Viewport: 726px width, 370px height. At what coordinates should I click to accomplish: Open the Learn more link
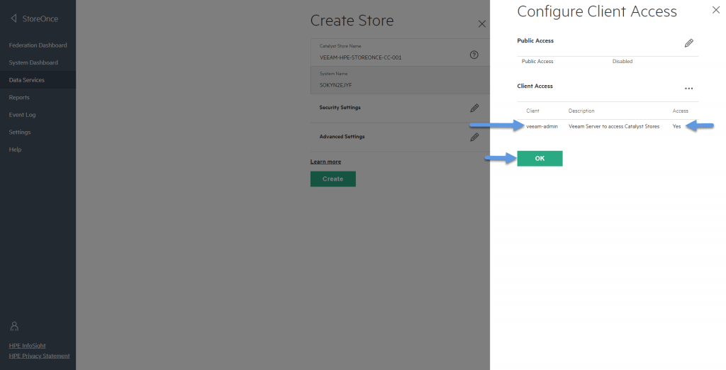click(325, 162)
